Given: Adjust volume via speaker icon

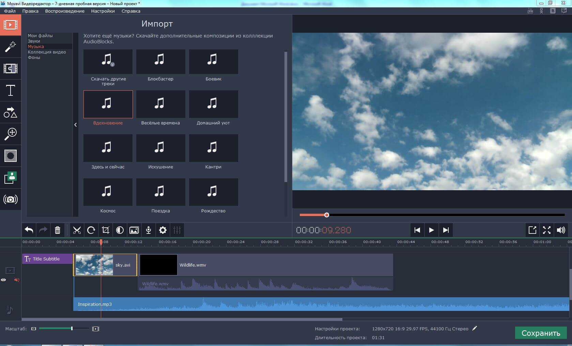Looking at the screenshot, I should click(x=561, y=230).
